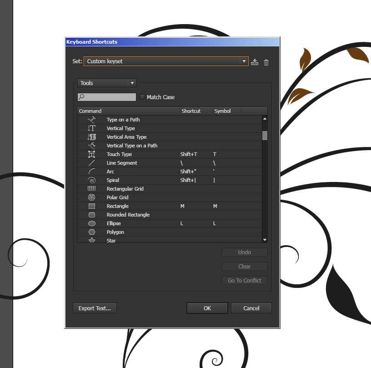Open the Tools category dropdown

pyautogui.click(x=107, y=83)
